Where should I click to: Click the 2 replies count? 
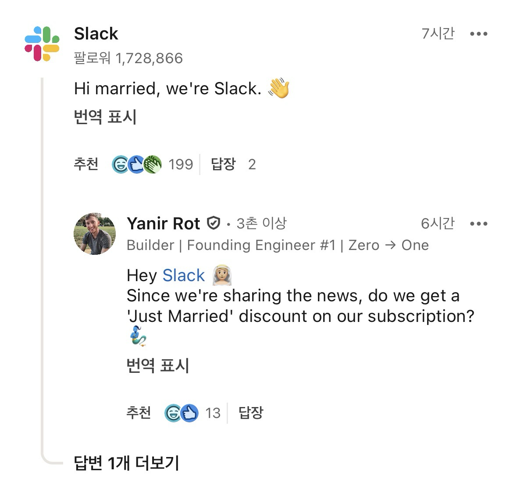(x=252, y=164)
